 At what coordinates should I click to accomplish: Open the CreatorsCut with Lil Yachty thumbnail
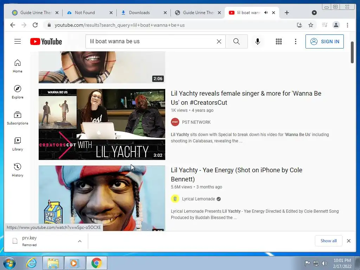[x=102, y=124]
